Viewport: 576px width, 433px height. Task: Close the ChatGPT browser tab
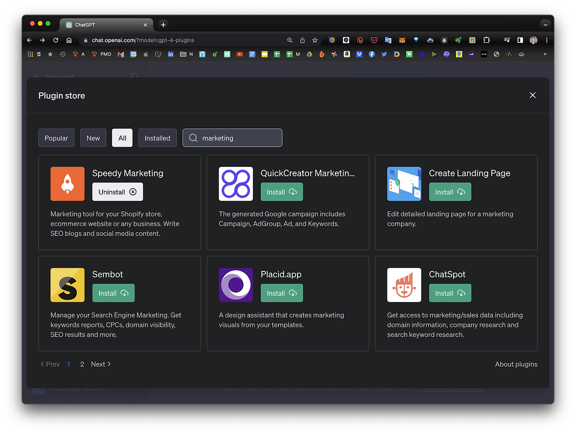click(x=145, y=25)
